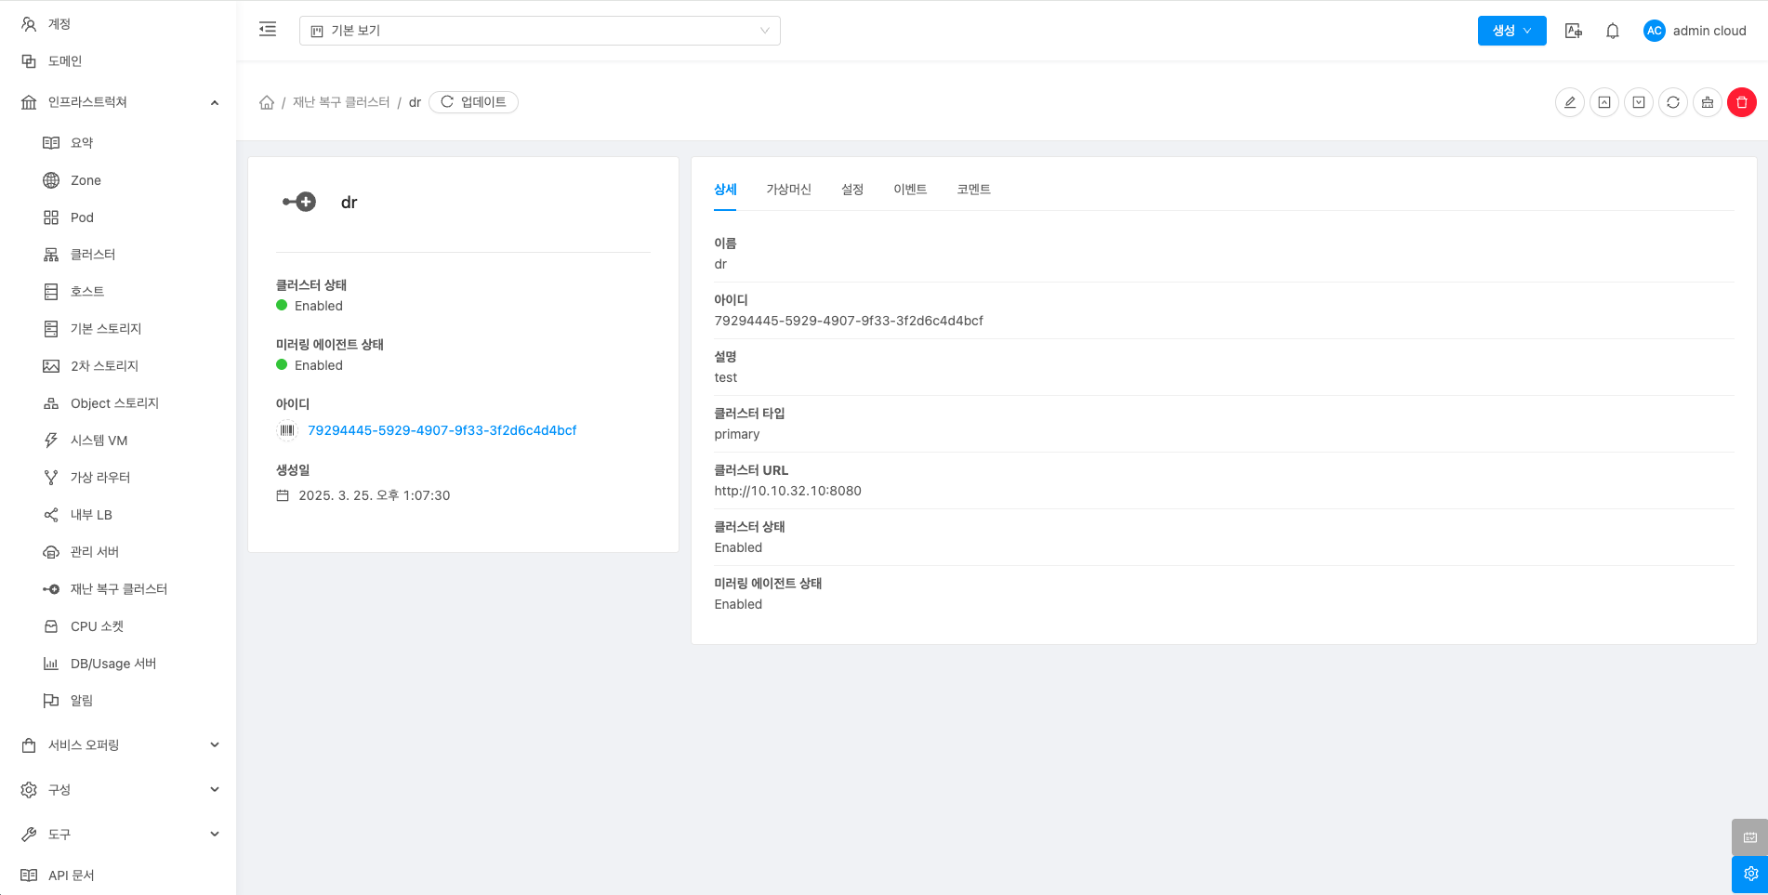The width and height of the screenshot is (1768, 895).
Task: Click the cluster ID link
Action: (x=442, y=430)
